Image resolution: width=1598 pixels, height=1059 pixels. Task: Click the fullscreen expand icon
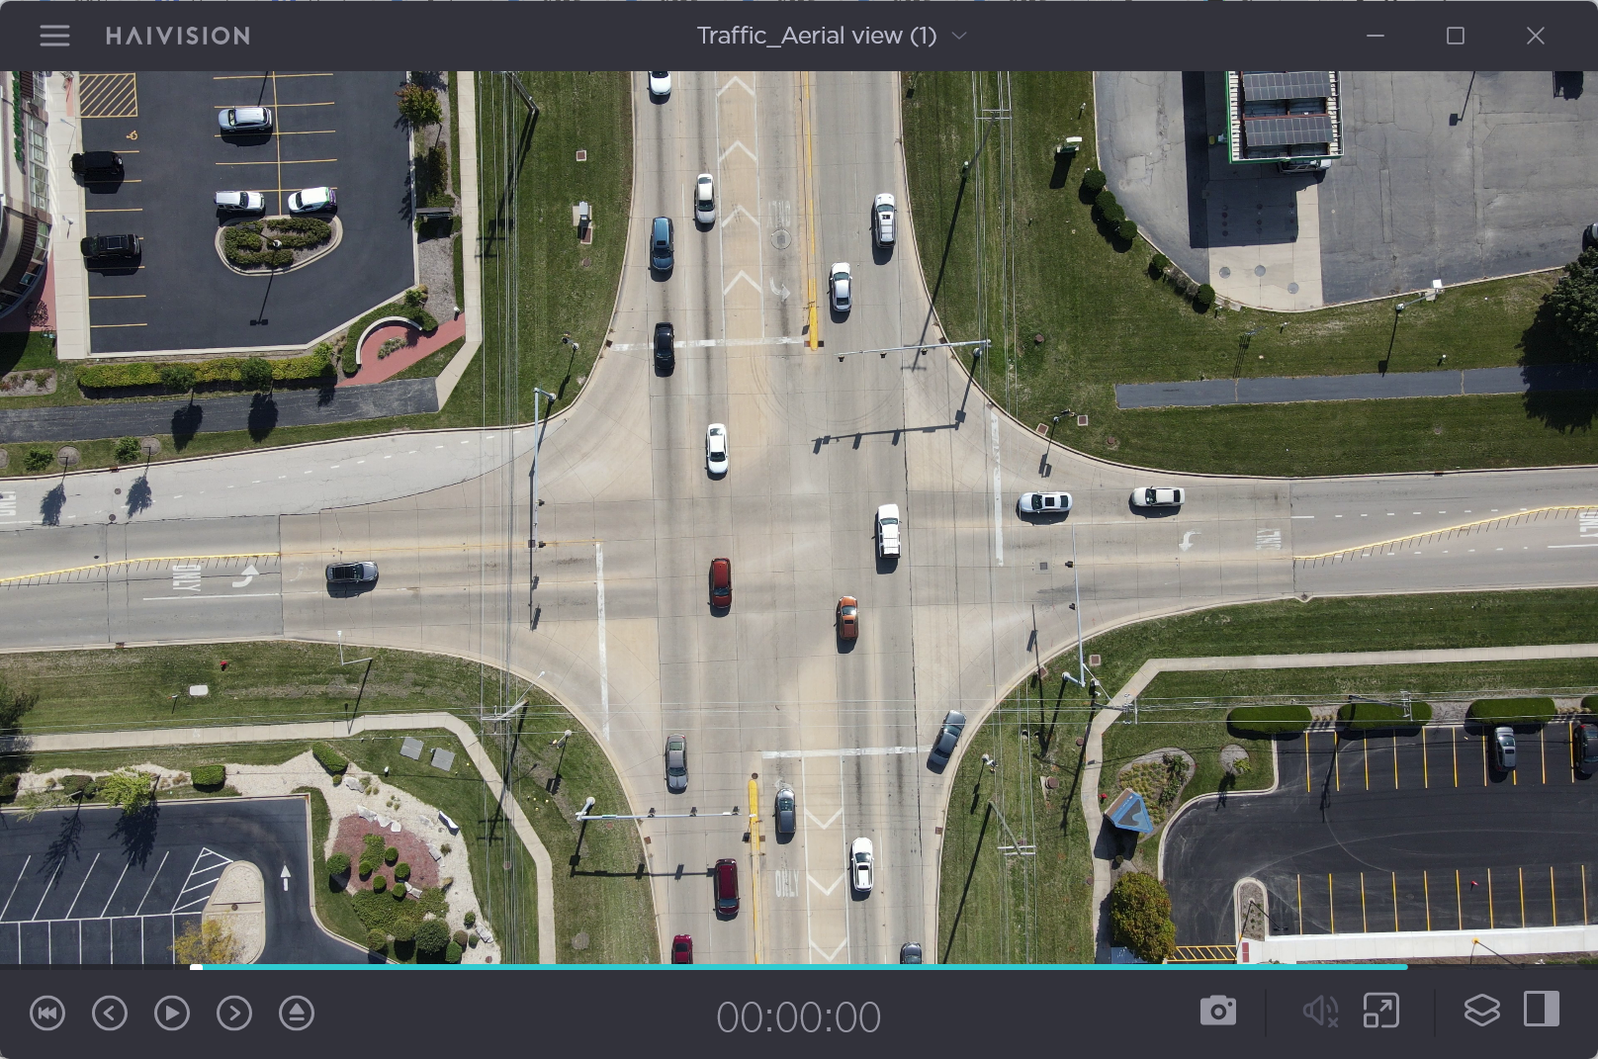[1380, 1011]
